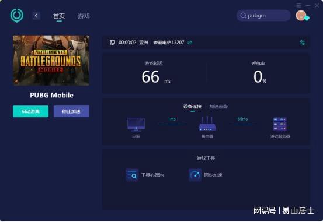Click the 亚洲 - 香港电信13207 node text
Screen dimensions: 323x222
[161, 43]
